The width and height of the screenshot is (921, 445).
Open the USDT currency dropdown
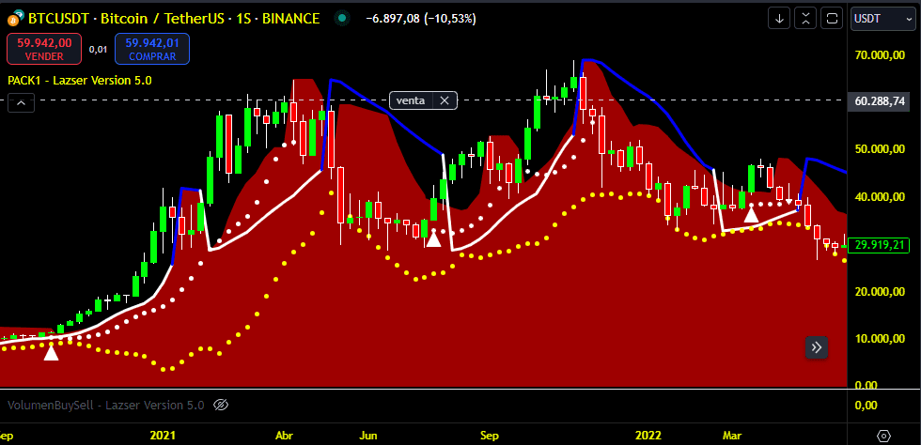(x=882, y=18)
